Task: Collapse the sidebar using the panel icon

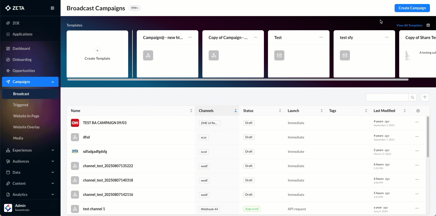Action: [52, 8]
